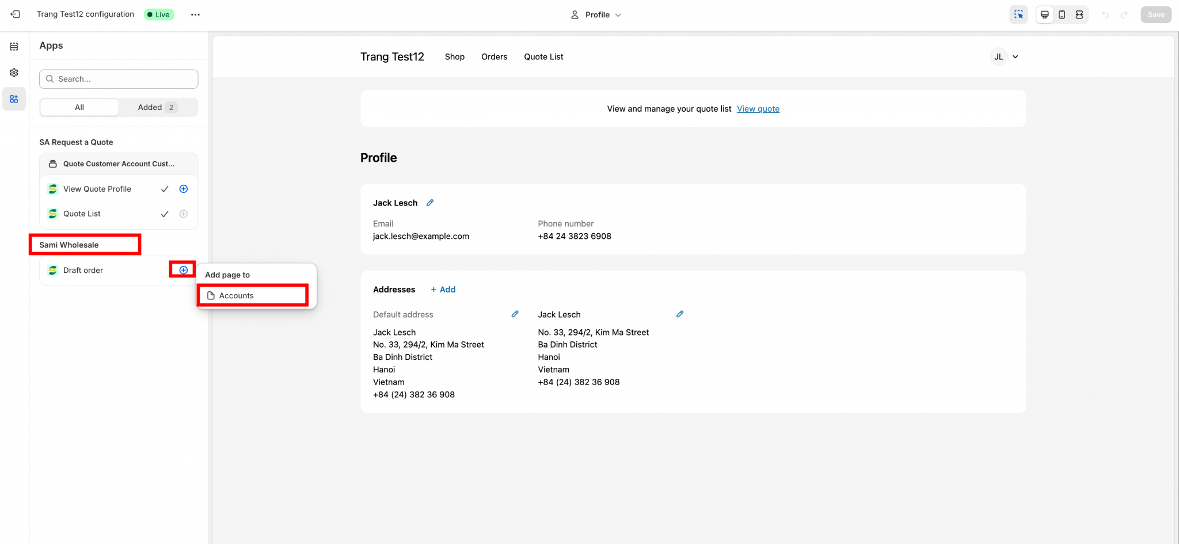Viewport: 1179px width, 544px height.
Task: Edit the default address
Action: click(x=515, y=314)
